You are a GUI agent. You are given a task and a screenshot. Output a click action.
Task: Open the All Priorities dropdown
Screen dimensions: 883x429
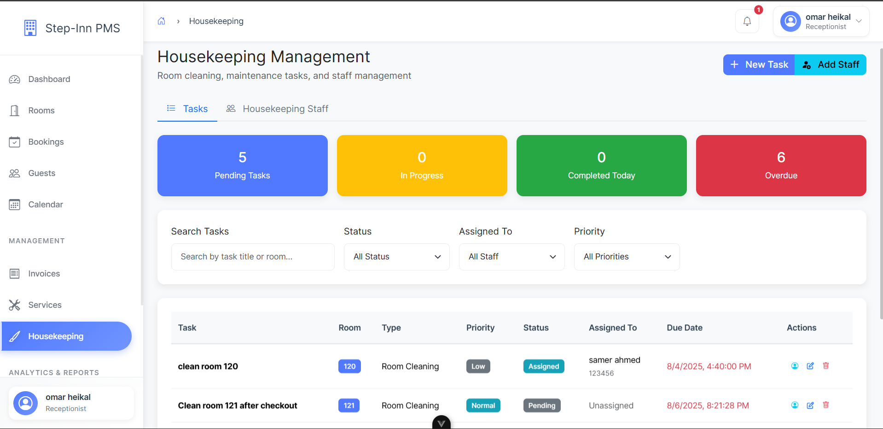coord(627,257)
